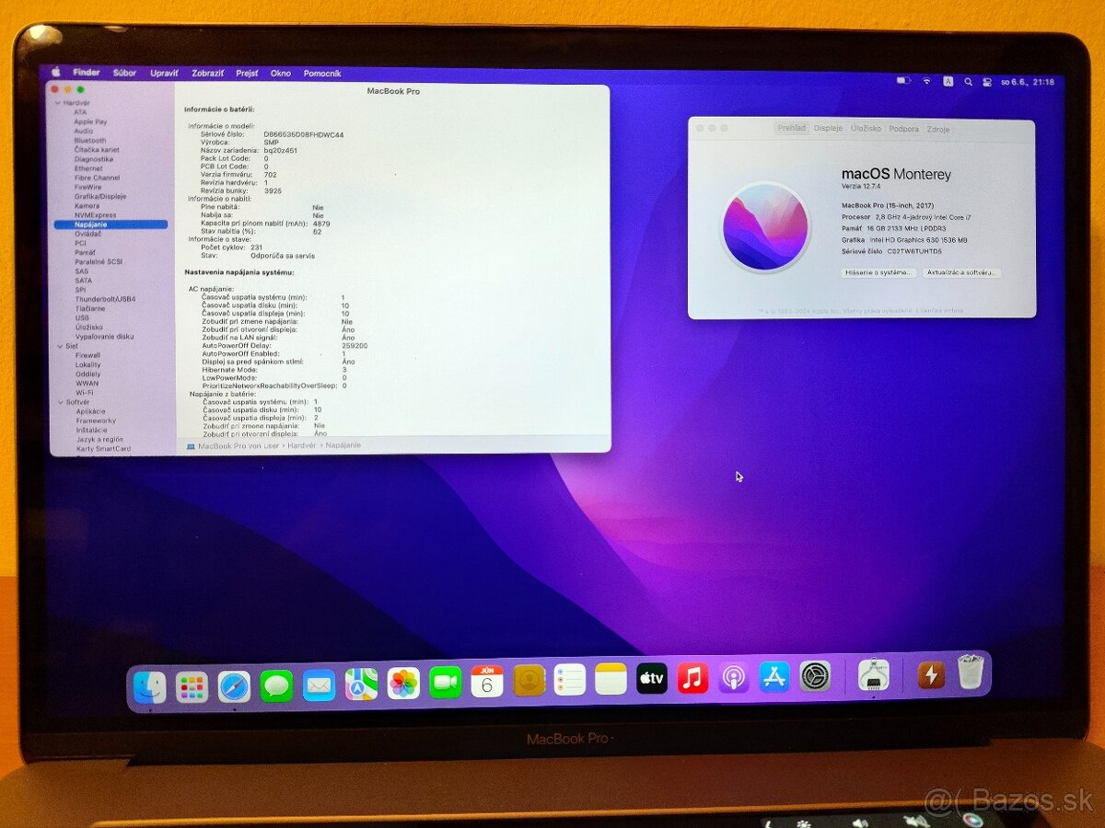Open the Pomocník menu
This screenshot has height=828, width=1105.
[x=322, y=73]
